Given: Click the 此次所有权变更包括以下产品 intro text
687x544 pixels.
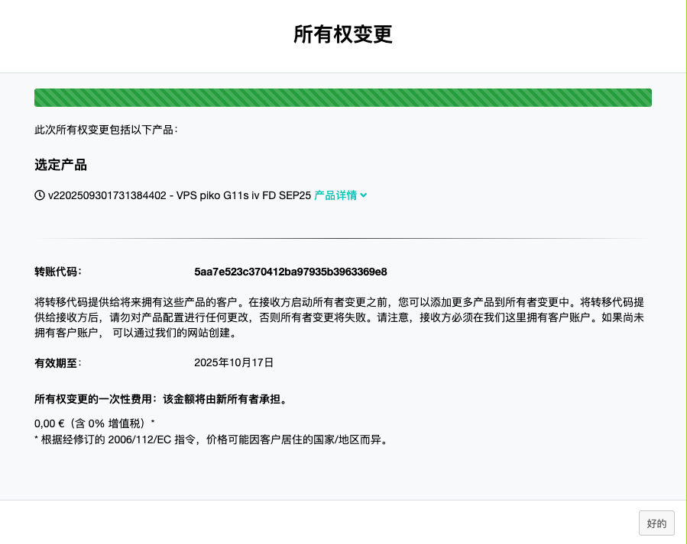Looking at the screenshot, I should (106, 130).
